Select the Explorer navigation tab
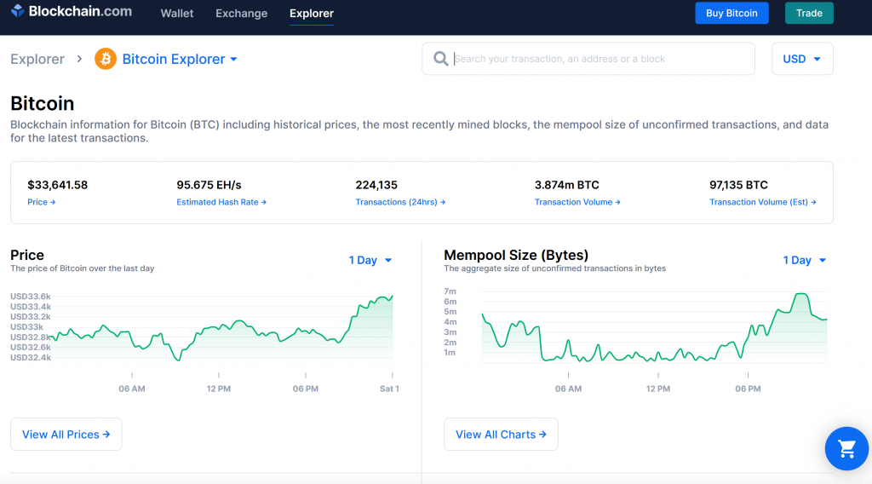Image resolution: width=872 pixels, height=484 pixels. (312, 14)
